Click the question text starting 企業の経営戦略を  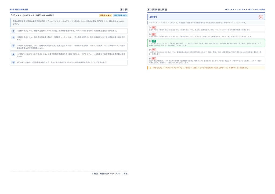pos(68,23)
